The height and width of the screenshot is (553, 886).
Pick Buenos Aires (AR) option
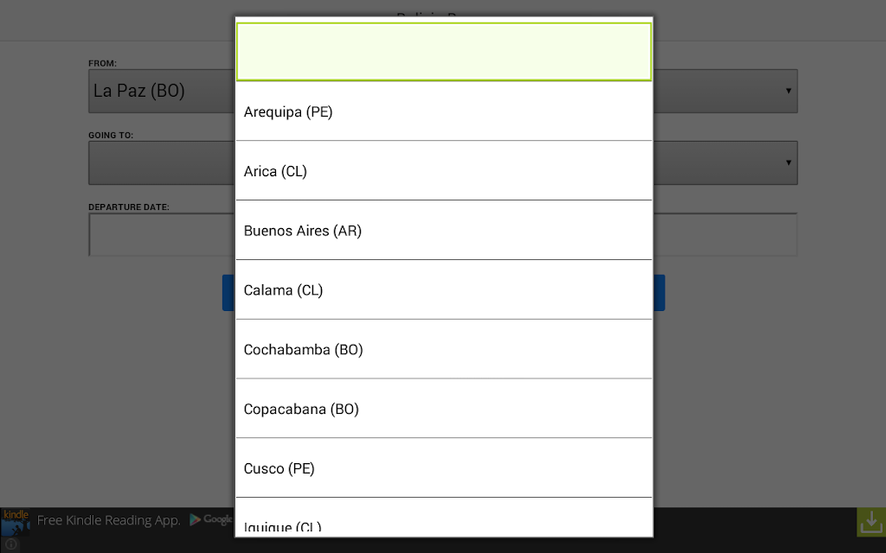click(x=444, y=230)
